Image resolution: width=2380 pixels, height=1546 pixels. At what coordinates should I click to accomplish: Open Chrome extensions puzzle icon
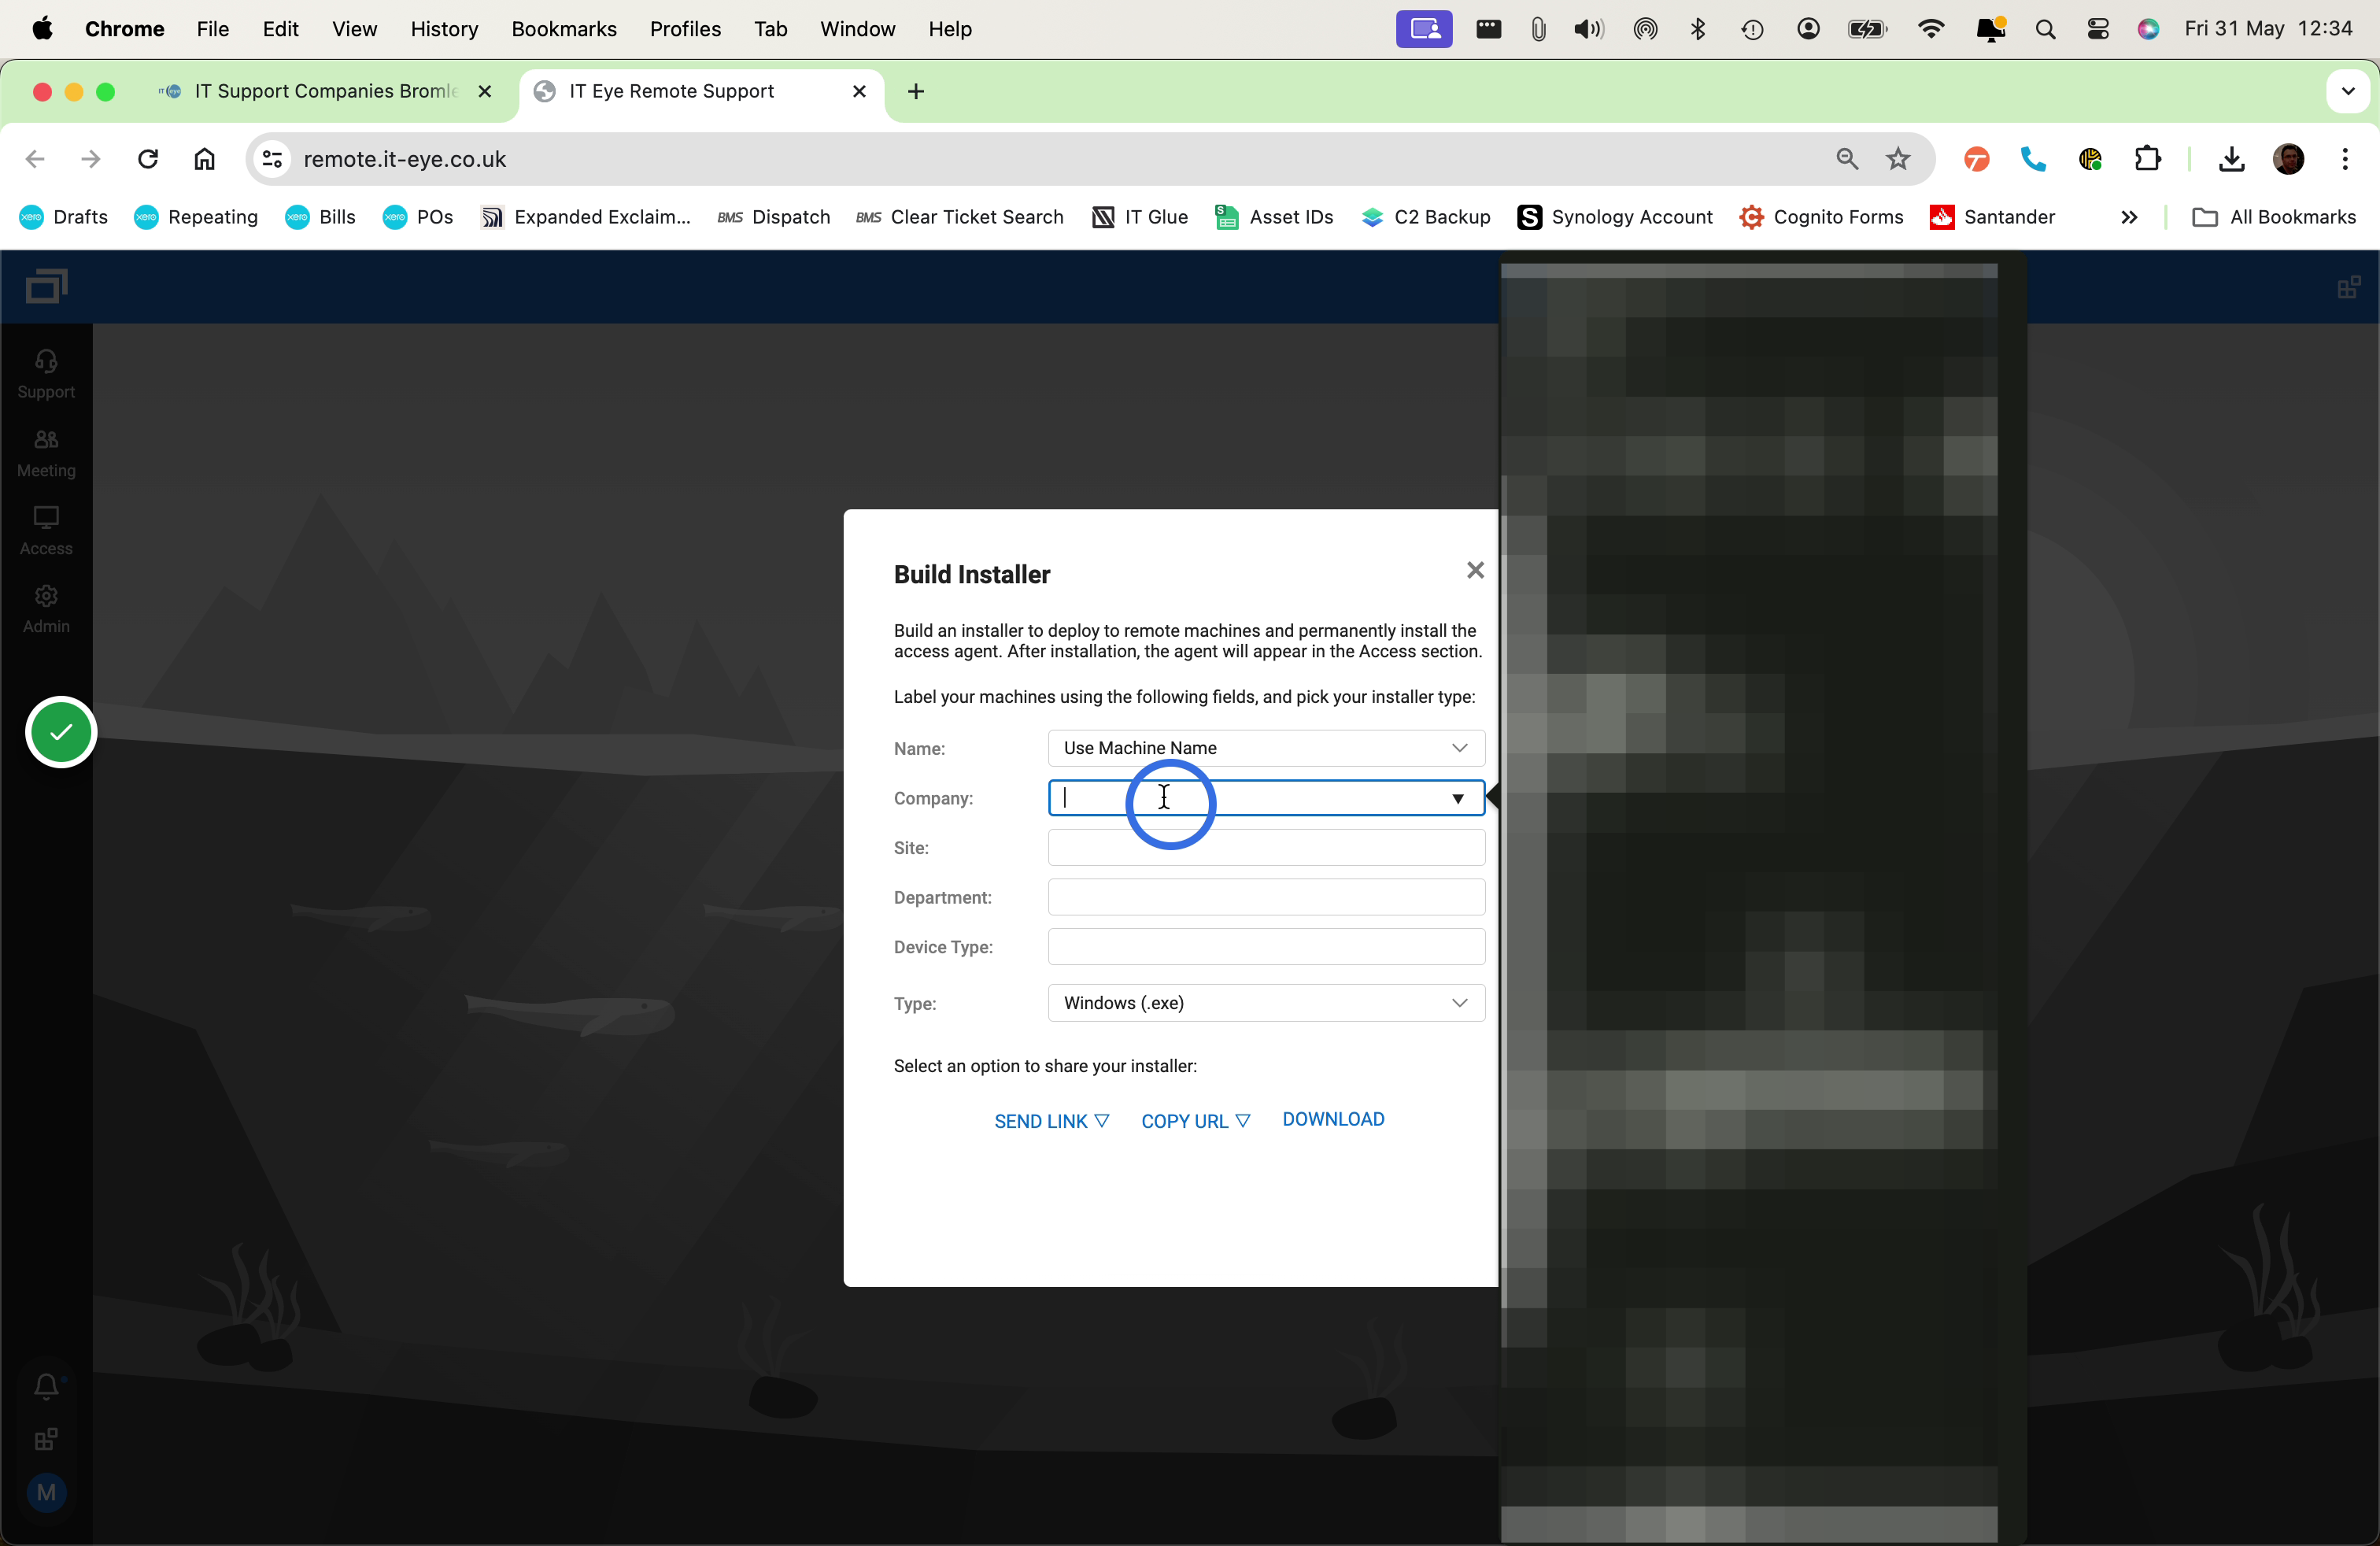click(x=2146, y=159)
